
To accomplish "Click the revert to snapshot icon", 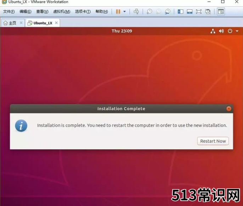I will pyautogui.click(x=158, y=12).
